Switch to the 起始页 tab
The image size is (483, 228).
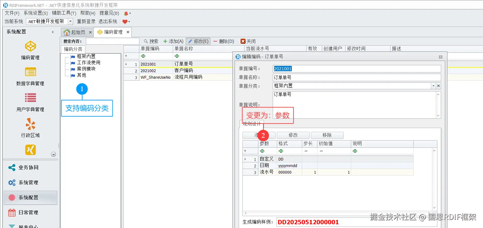78,32
